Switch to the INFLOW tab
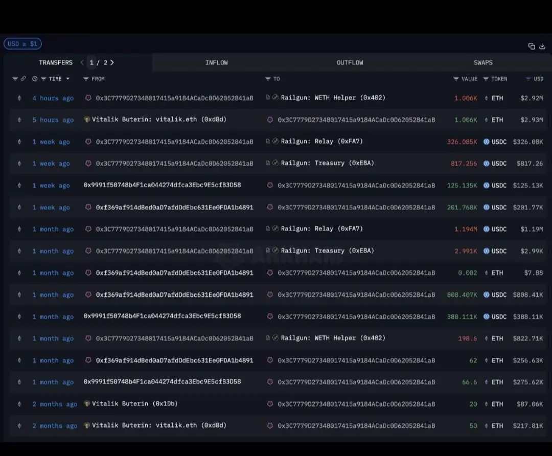Viewport: 552px width, 456px height. [217, 62]
